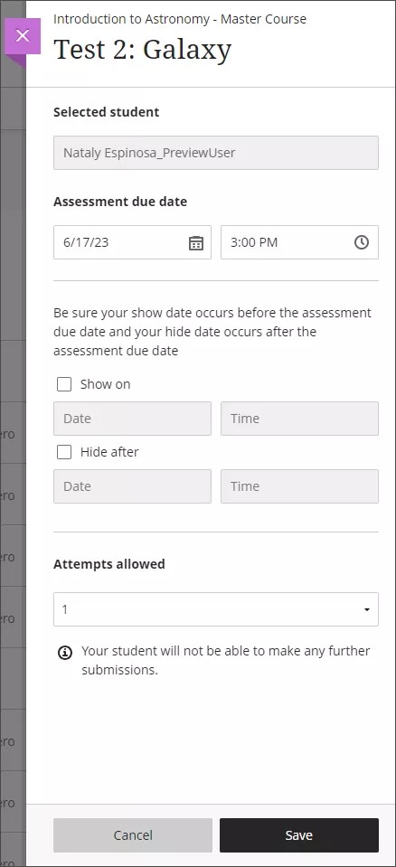Click the Hide after Date field
This screenshot has width=396, height=867.
point(132,486)
